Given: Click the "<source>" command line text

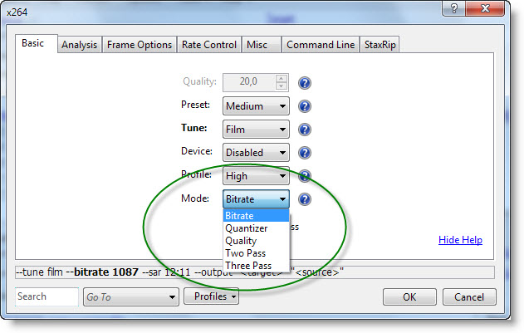Looking at the screenshot, I should (x=317, y=272).
